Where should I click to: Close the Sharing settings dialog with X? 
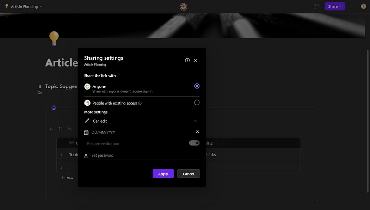196,60
